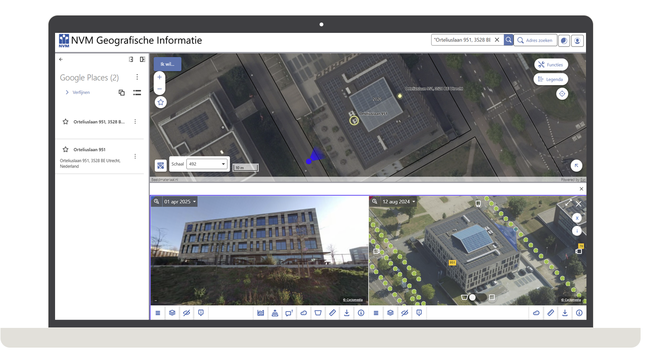Click the info icon in street view toolbar
650x357 pixels.
click(361, 313)
